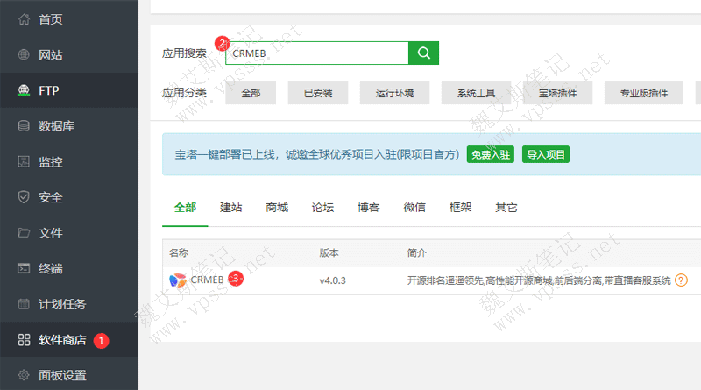Viewport: 701px width, 390px height.
Task: Click the terminal icon beside 终端
Action: click(24, 268)
